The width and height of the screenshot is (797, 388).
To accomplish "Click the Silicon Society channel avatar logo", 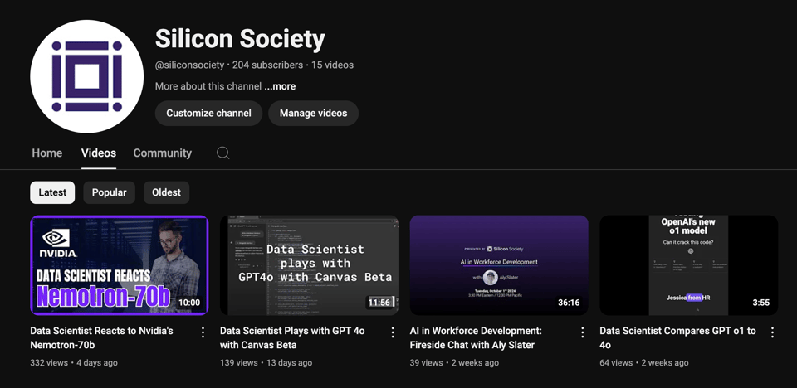I will (87, 76).
